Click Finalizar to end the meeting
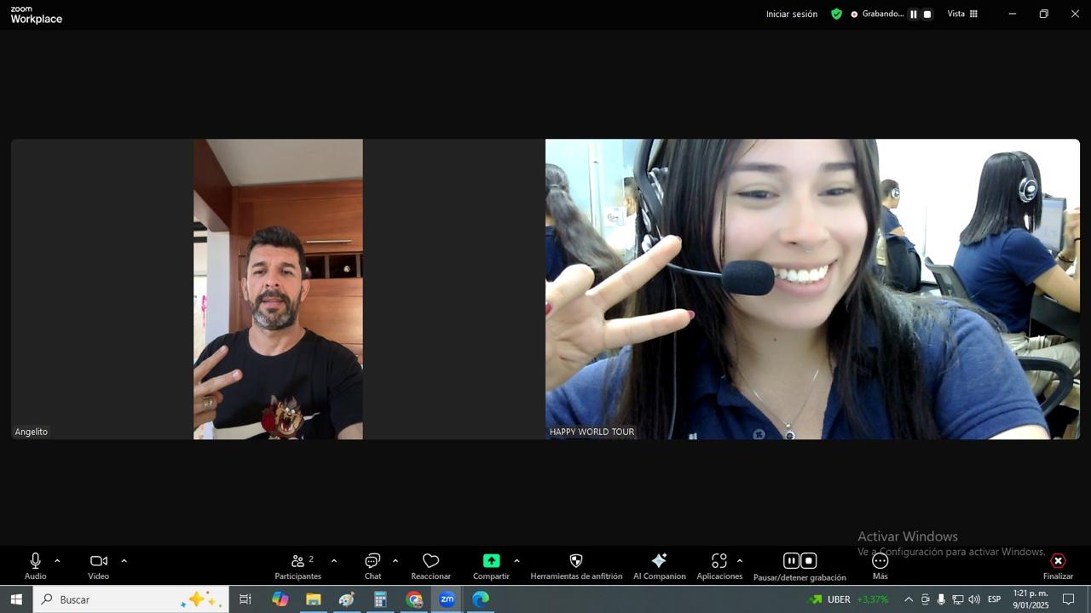 [1058, 566]
